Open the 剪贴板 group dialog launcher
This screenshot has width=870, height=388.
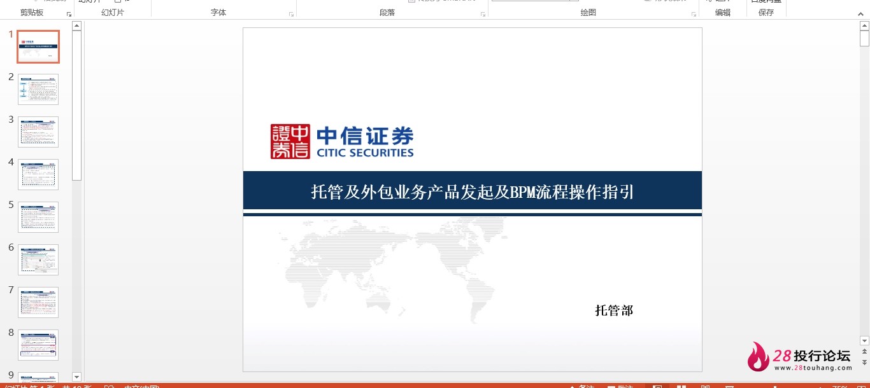(x=69, y=14)
